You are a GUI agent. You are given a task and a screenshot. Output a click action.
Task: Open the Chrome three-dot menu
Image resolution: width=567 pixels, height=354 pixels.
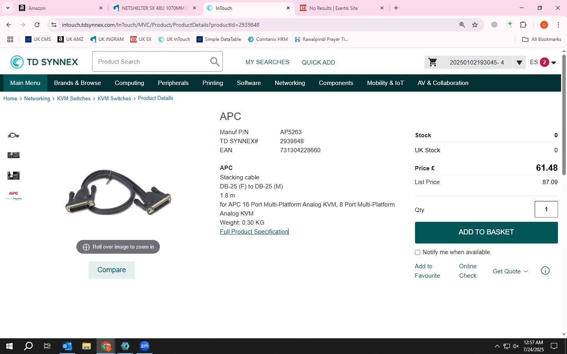pos(558,25)
